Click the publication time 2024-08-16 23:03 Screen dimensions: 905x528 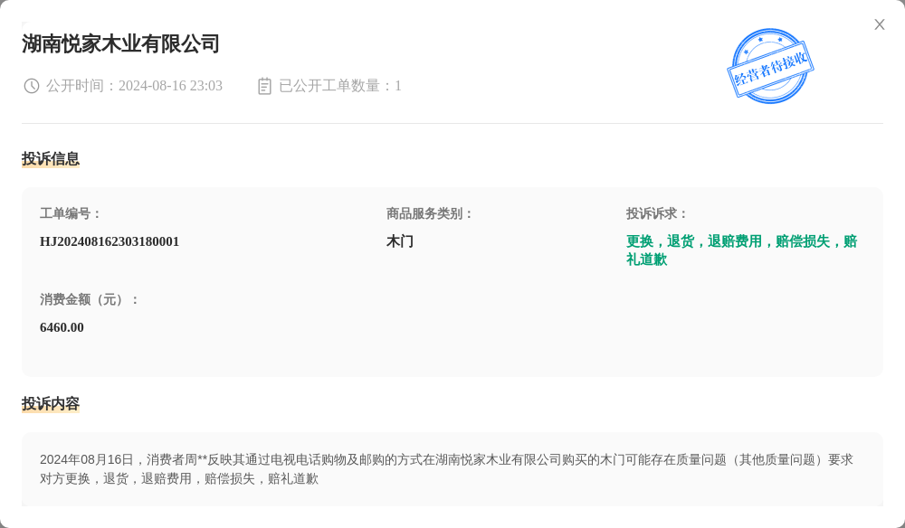pos(170,86)
